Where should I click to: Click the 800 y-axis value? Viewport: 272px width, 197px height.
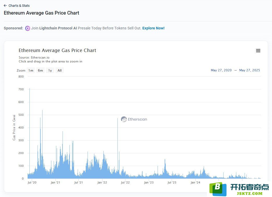pos(21,77)
